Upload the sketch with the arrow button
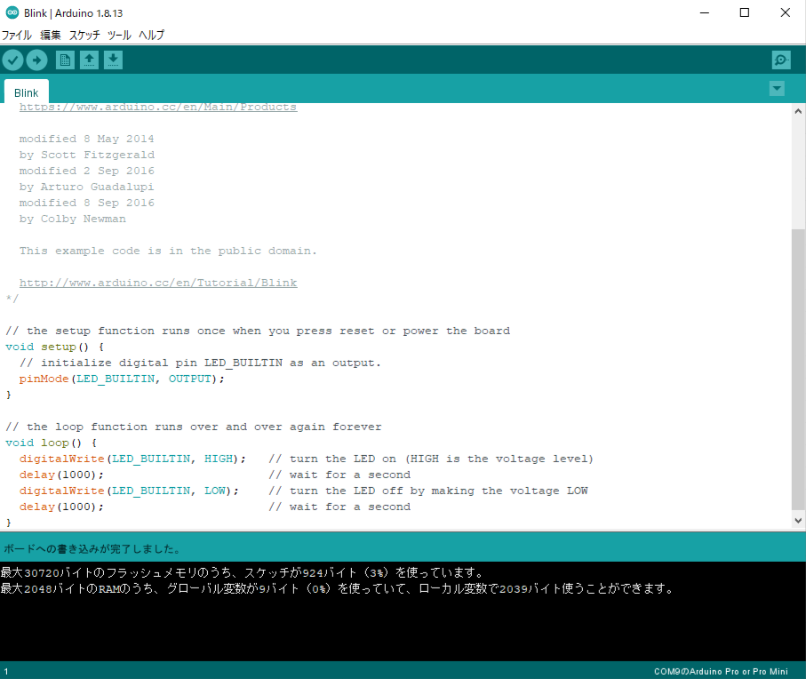This screenshot has width=806, height=679. pos(36,60)
